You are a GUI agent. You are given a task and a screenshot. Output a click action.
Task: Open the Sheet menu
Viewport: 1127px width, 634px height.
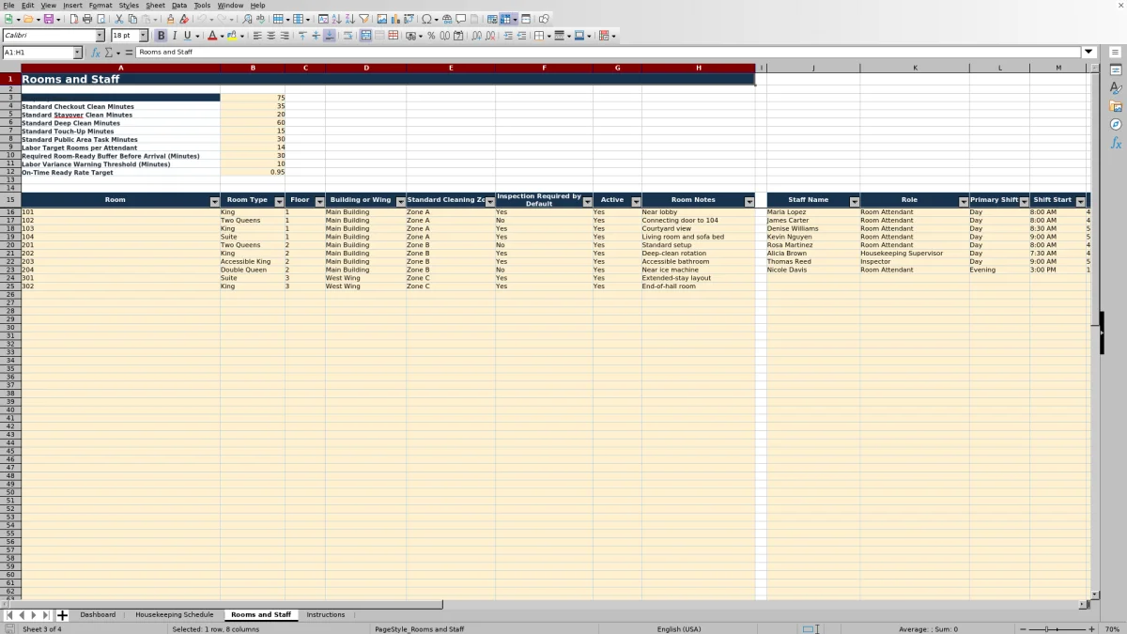coord(155,6)
